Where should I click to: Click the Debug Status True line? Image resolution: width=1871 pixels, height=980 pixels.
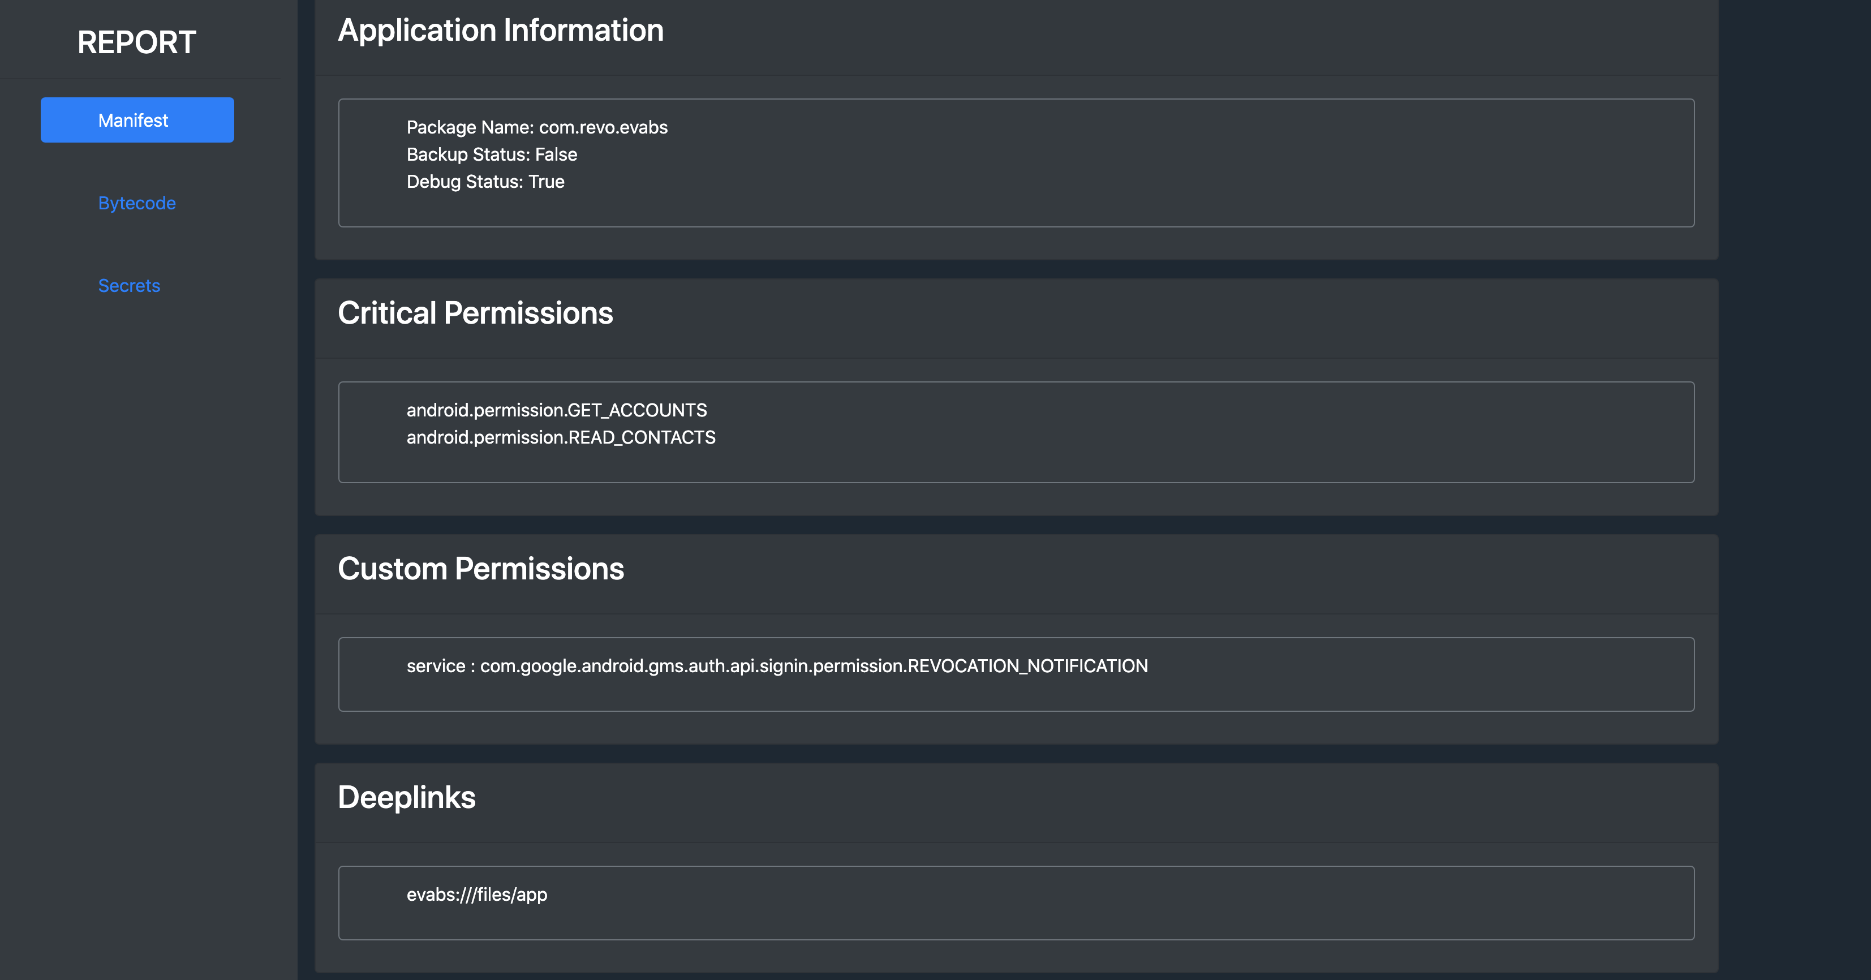coord(485,182)
